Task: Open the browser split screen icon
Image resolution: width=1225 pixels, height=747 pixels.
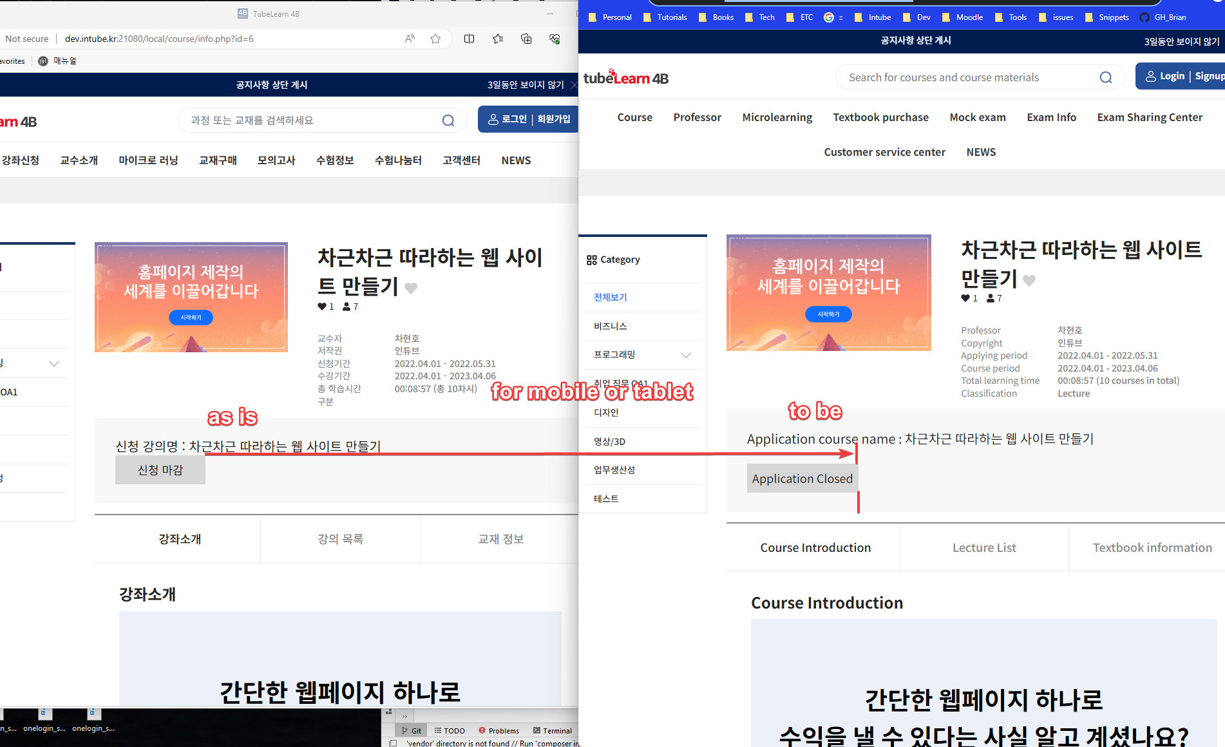Action: pyautogui.click(x=469, y=39)
